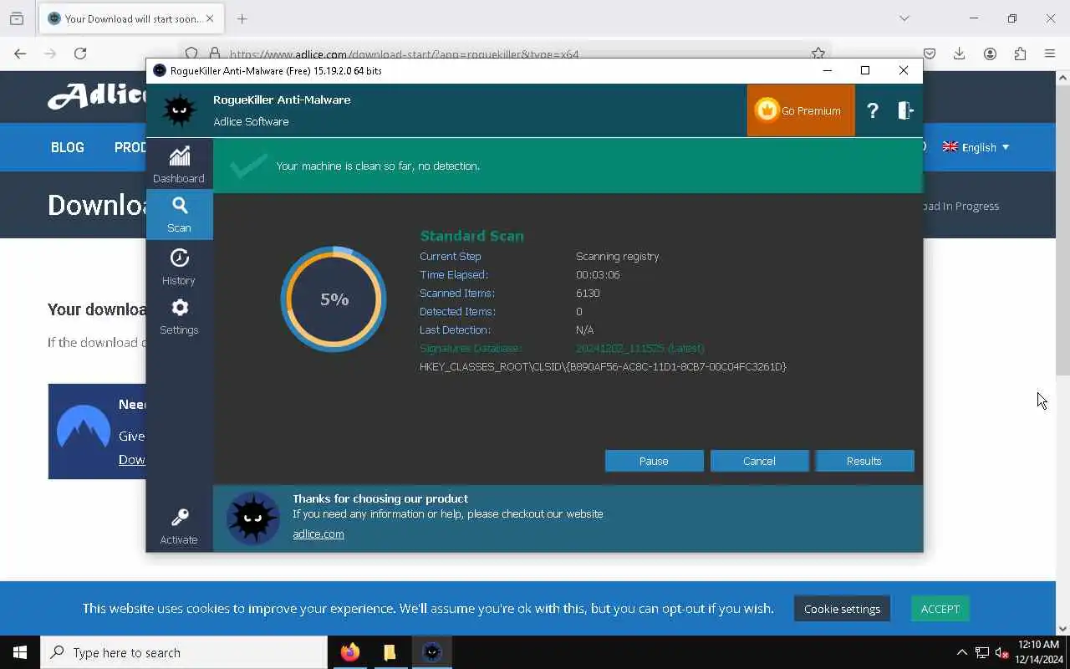1070x669 pixels.
Task: Open the Dashboard section in RogueKiller
Action: pyautogui.click(x=179, y=165)
